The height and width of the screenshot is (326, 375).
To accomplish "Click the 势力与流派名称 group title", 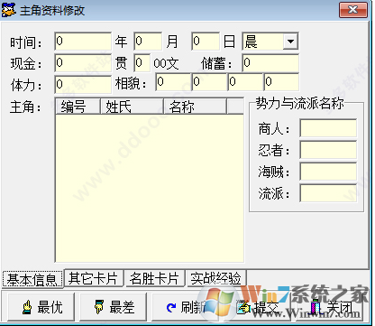I will 299,104.
